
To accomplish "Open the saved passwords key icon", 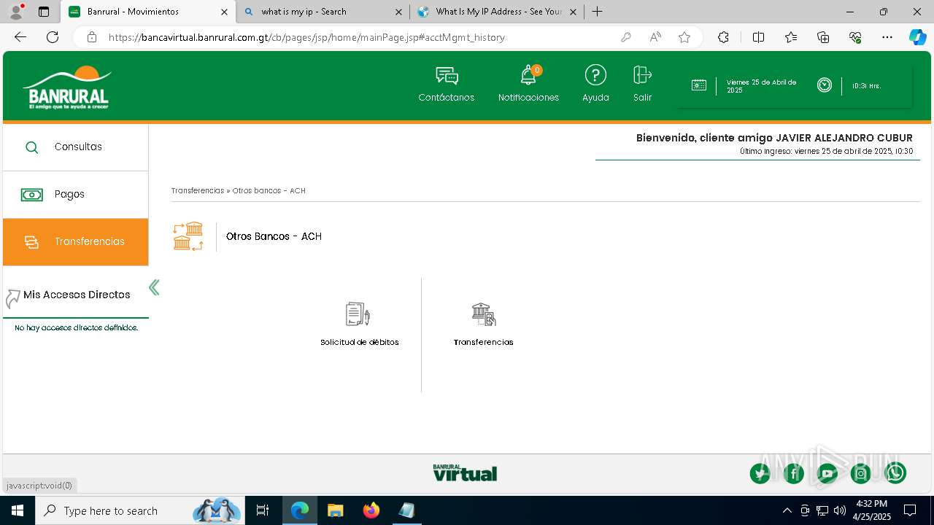I will [x=626, y=37].
